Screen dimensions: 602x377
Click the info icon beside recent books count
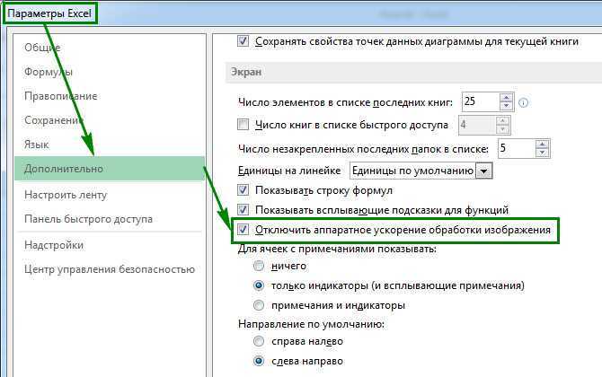(523, 103)
